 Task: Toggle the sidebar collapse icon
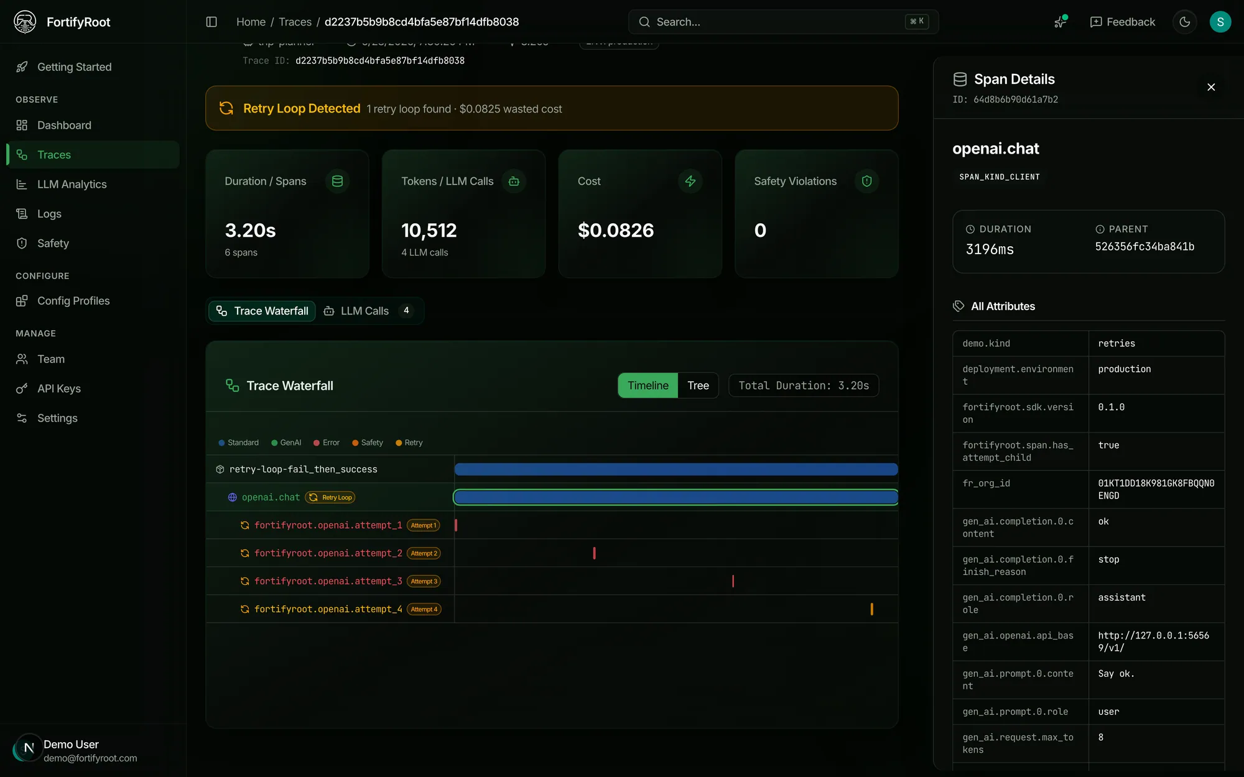pyautogui.click(x=211, y=22)
